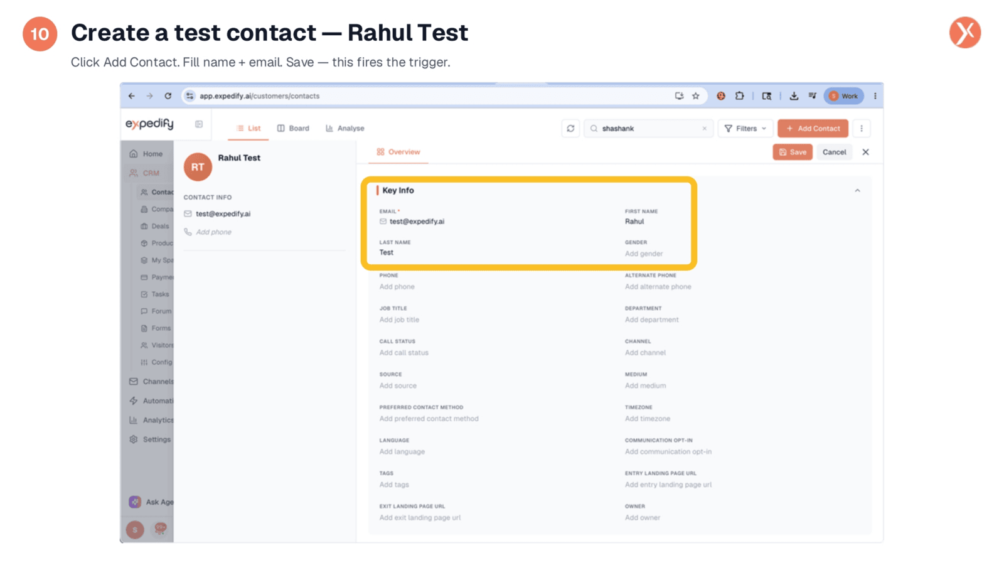Click the Add Contact button
The width and height of the screenshot is (1004, 565).
[x=813, y=128]
